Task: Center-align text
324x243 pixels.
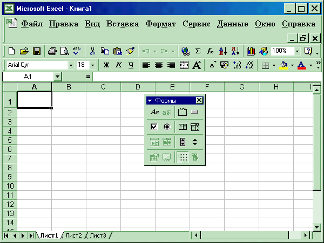Action: click(x=159, y=65)
